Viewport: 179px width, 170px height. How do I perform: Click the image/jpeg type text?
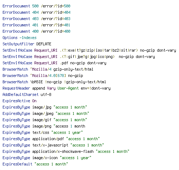pos(43,113)
